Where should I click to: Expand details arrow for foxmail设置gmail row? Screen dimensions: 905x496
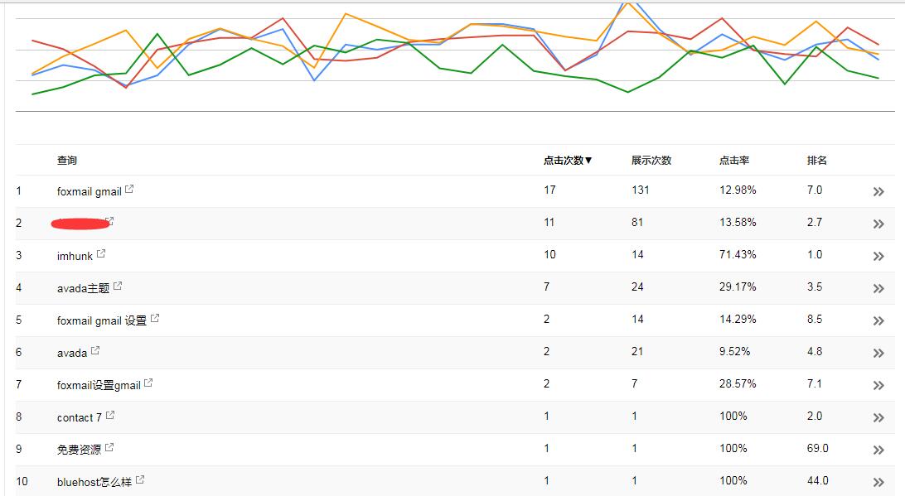tap(878, 385)
